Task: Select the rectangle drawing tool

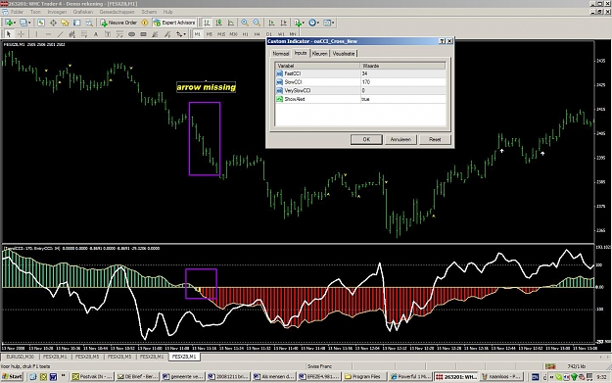Action: 143,34
